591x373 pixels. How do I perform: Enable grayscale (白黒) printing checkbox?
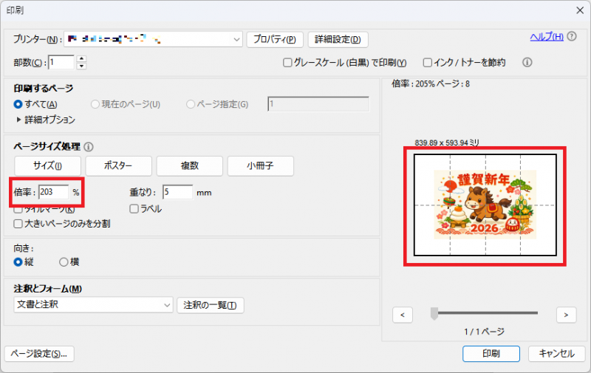[x=287, y=63]
